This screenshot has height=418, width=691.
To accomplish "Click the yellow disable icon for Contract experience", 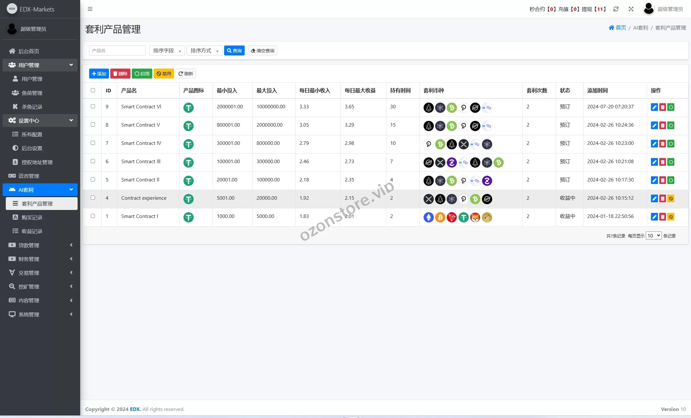I will (671, 198).
